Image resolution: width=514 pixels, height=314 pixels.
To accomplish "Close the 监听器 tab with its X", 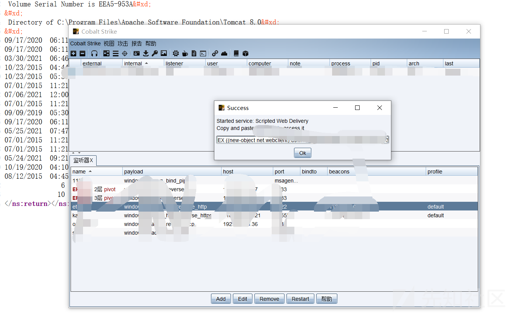I will point(91,161).
